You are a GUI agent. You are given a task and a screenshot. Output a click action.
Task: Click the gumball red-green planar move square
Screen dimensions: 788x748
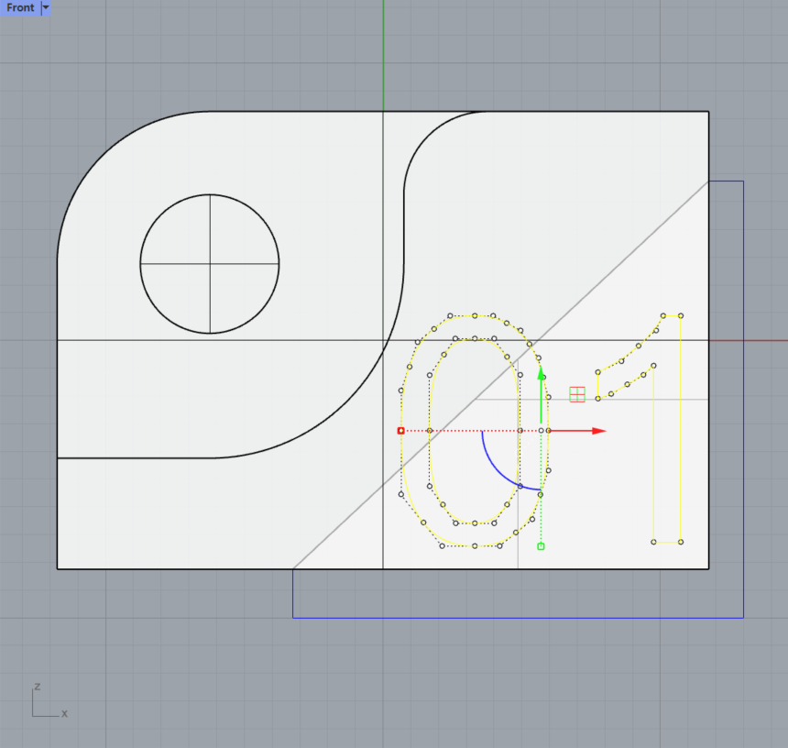tap(577, 394)
